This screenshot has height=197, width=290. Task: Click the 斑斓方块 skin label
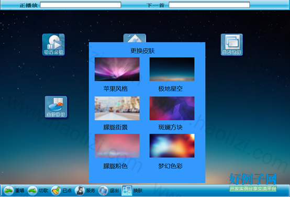170,127
